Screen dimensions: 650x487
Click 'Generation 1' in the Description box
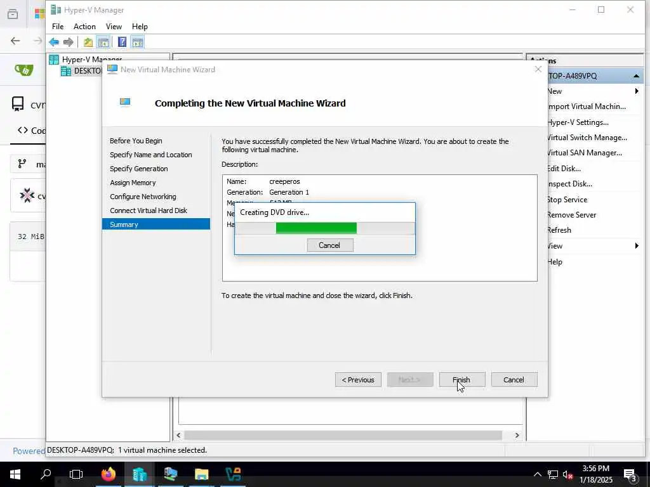click(x=289, y=192)
